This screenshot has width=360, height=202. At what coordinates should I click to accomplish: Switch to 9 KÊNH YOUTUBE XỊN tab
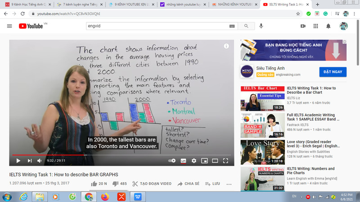tap(131, 4)
